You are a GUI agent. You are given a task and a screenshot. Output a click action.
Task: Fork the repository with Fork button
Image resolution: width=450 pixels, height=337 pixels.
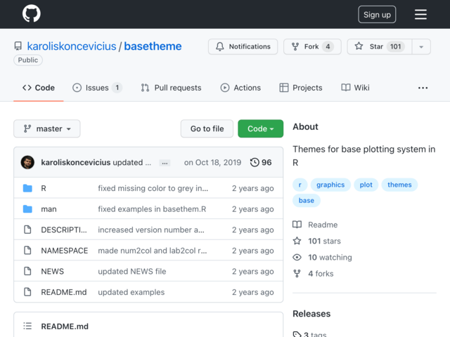click(x=312, y=47)
